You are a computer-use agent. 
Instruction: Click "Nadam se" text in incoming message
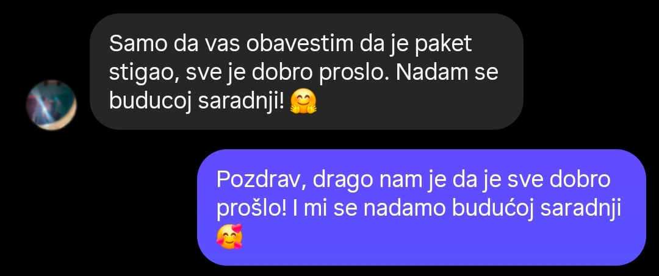click(x=447, y=73)
